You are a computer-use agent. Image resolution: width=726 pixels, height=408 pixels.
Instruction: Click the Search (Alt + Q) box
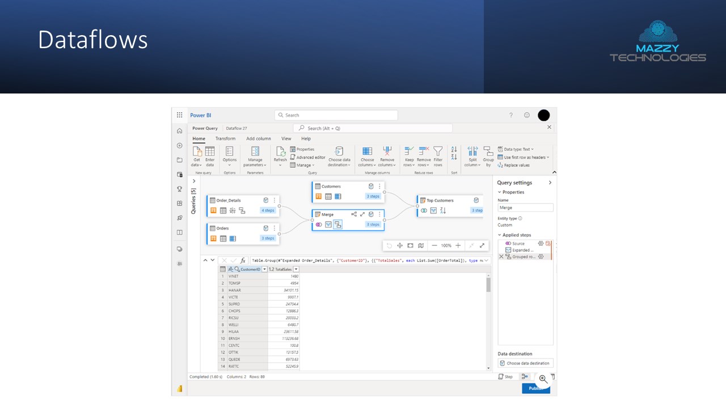click(373, 128)
